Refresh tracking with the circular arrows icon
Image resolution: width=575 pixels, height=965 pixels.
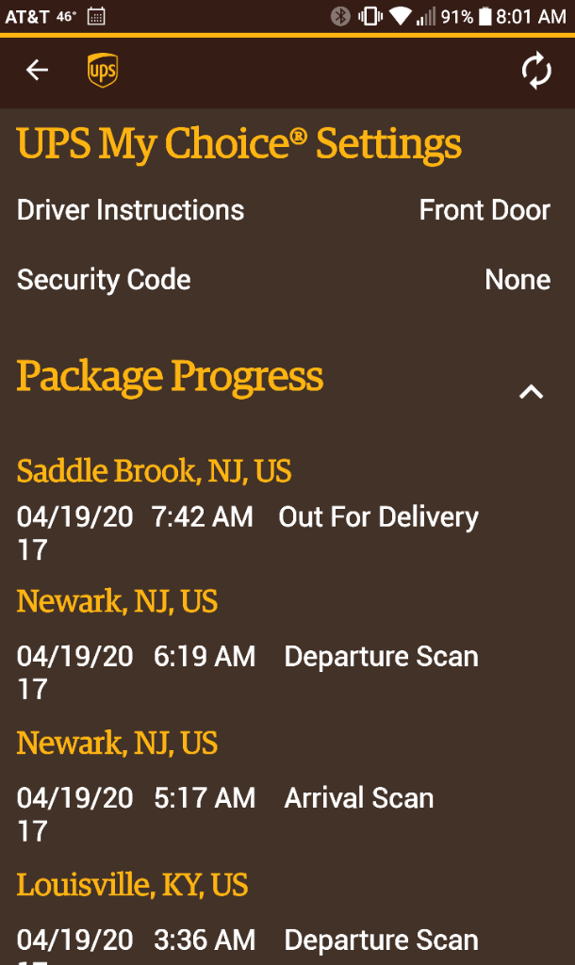pyautogui.click(x=536, y=70)
